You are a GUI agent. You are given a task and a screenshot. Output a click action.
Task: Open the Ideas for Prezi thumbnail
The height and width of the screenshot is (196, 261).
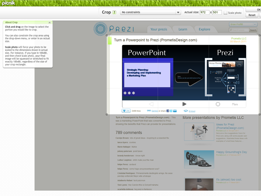[199, 132]
